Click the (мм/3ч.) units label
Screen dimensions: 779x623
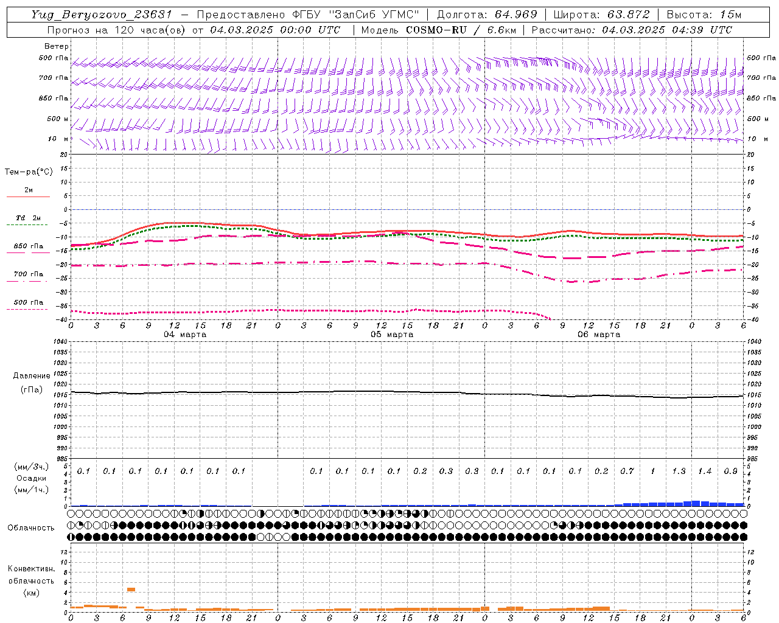[x=31, y=467]
